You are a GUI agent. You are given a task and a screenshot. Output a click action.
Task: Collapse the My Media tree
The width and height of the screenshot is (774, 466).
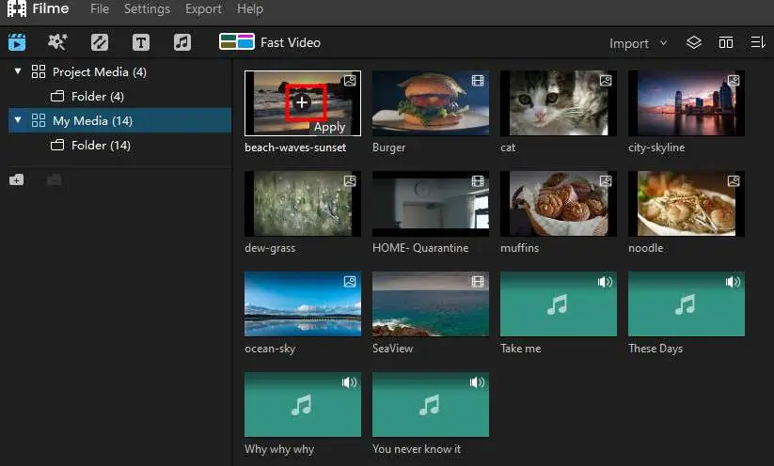tap(18, 120)
